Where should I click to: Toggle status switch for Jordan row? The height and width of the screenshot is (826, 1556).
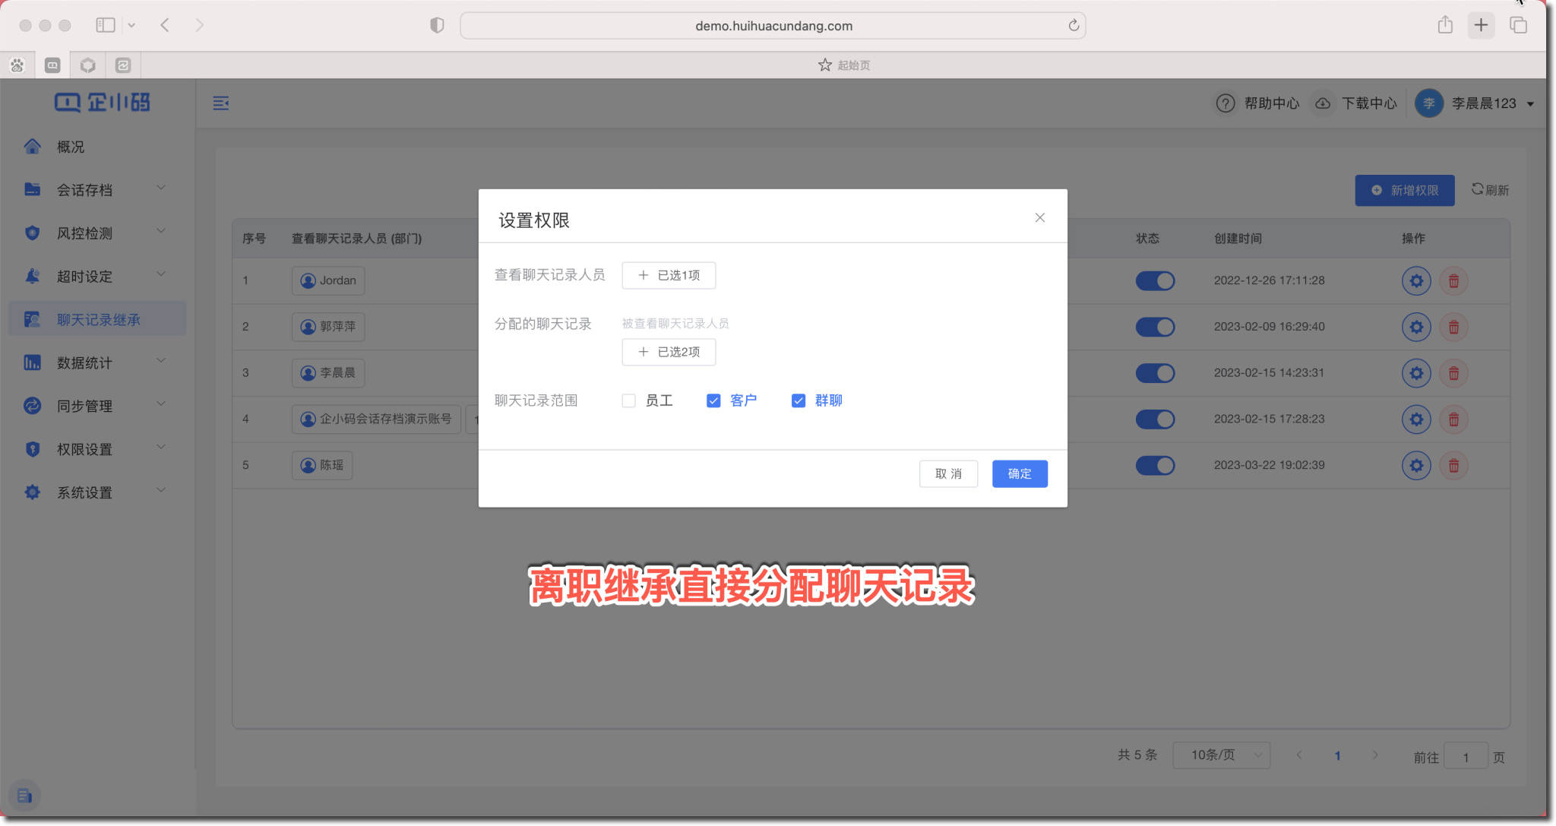coord(1155,281)
